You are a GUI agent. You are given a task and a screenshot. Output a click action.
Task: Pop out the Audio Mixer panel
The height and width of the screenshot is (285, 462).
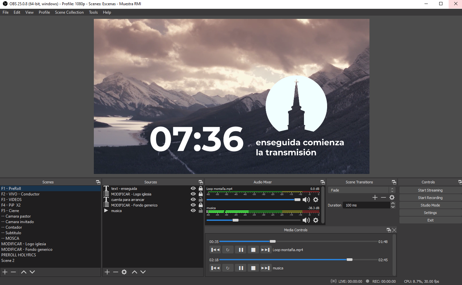323,182
